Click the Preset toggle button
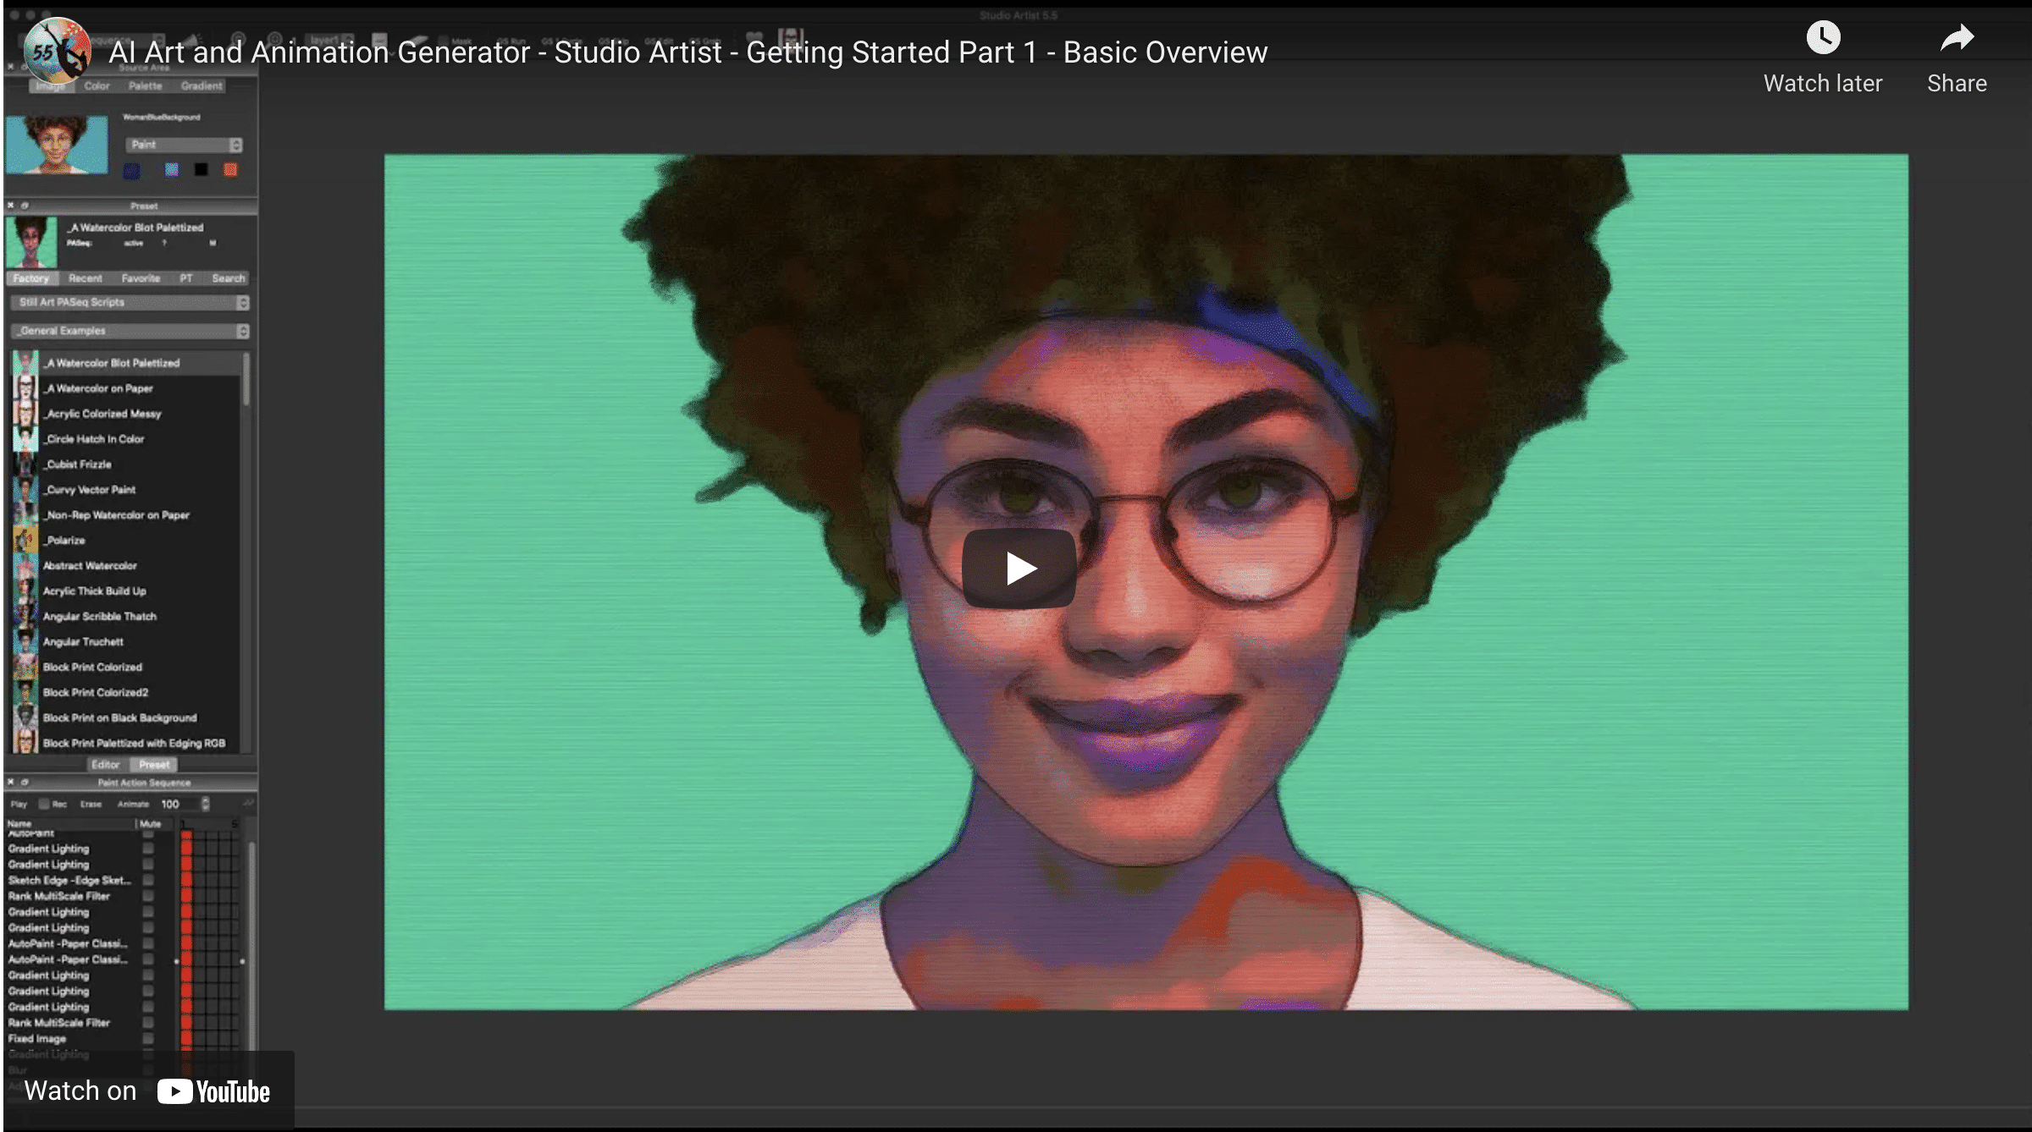This screenshot has width=2032, height=1132. tap(152, 764)
